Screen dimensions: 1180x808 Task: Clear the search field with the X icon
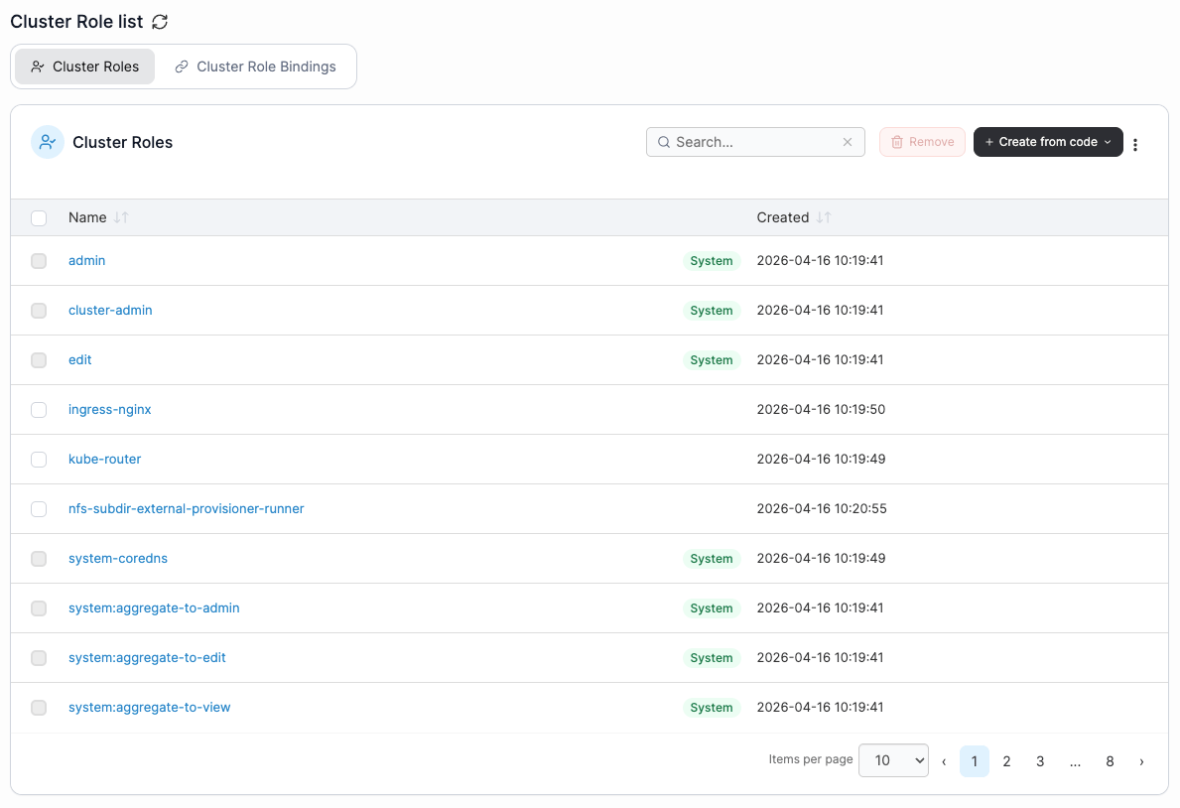[x=848, y=142]
